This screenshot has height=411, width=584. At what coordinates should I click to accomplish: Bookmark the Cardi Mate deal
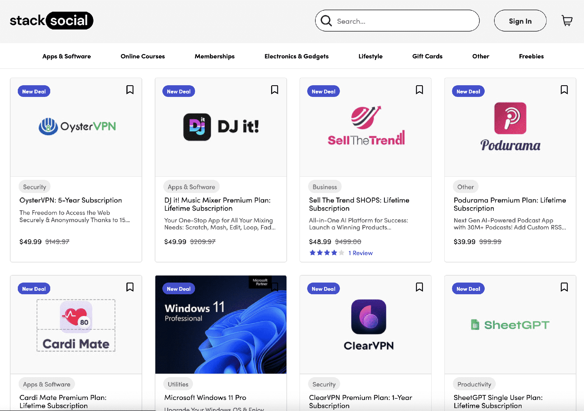click(x=130, y=287)
